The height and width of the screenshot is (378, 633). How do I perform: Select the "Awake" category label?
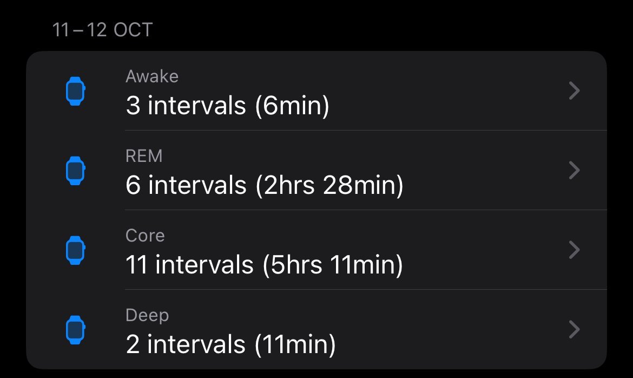click(152, 76)
